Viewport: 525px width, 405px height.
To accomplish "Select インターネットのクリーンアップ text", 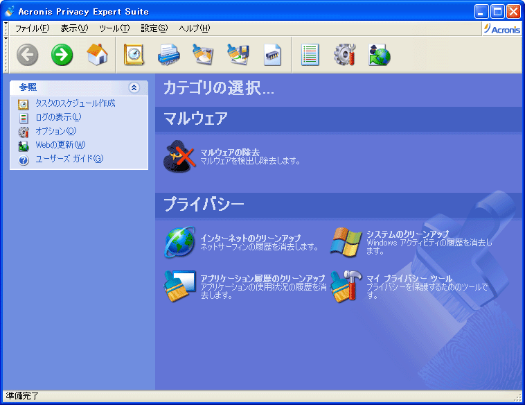I will click(x=251, y=238).
